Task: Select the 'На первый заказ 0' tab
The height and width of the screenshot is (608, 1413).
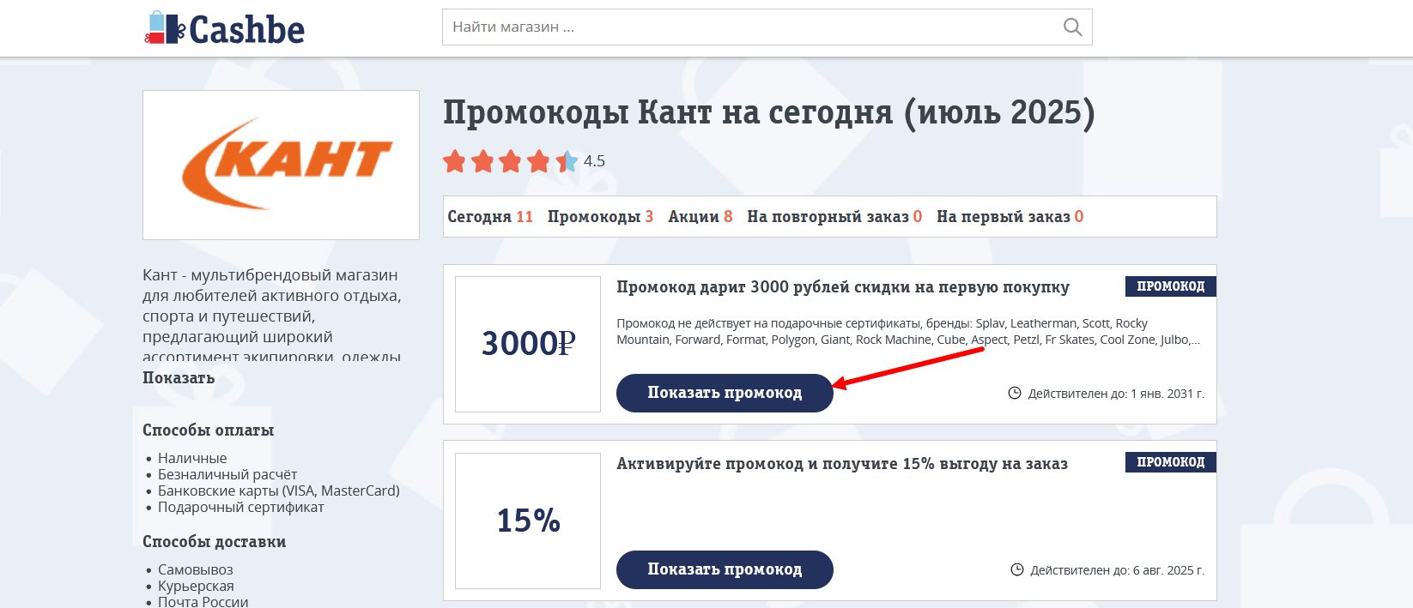Action: 1010,216
